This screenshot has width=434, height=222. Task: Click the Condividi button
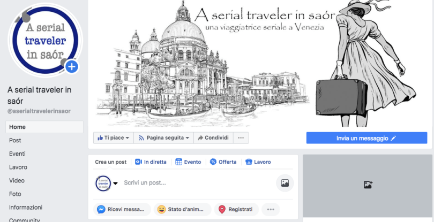[x=213, y=138]
